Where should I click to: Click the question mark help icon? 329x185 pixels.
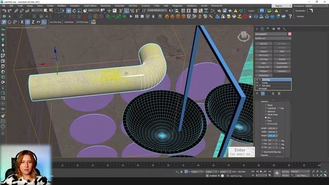(290, 16)
